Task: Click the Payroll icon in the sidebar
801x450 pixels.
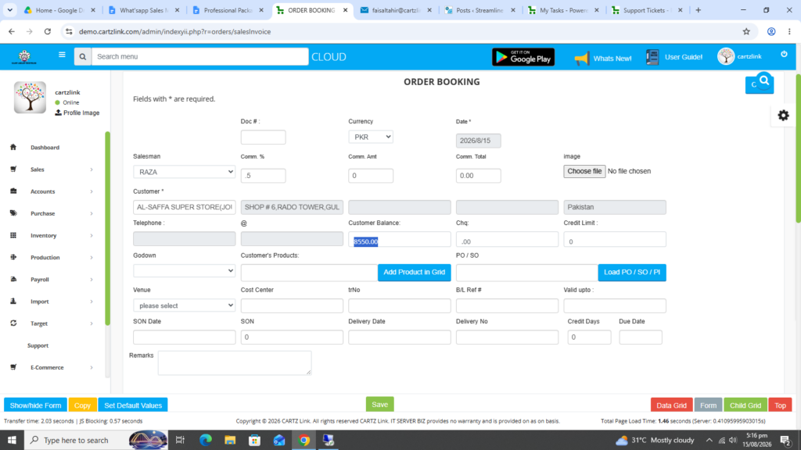Action: tap(13, 279)
